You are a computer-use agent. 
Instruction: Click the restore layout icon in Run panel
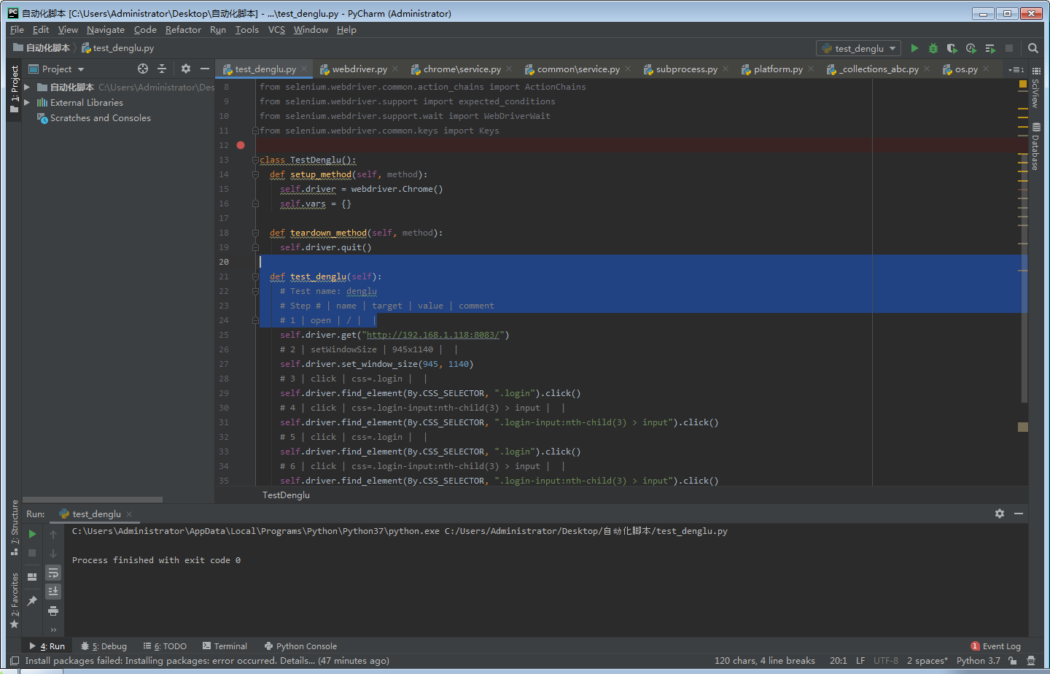pyautogui.click(x=32, y=577)
